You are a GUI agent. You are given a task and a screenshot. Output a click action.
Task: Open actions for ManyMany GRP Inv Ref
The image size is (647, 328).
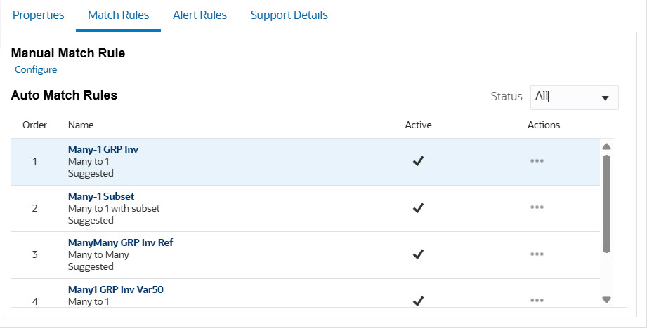[537, 254]
